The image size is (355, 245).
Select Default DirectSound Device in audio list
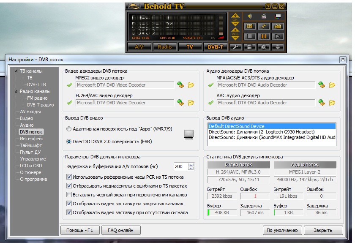point(272,126)
